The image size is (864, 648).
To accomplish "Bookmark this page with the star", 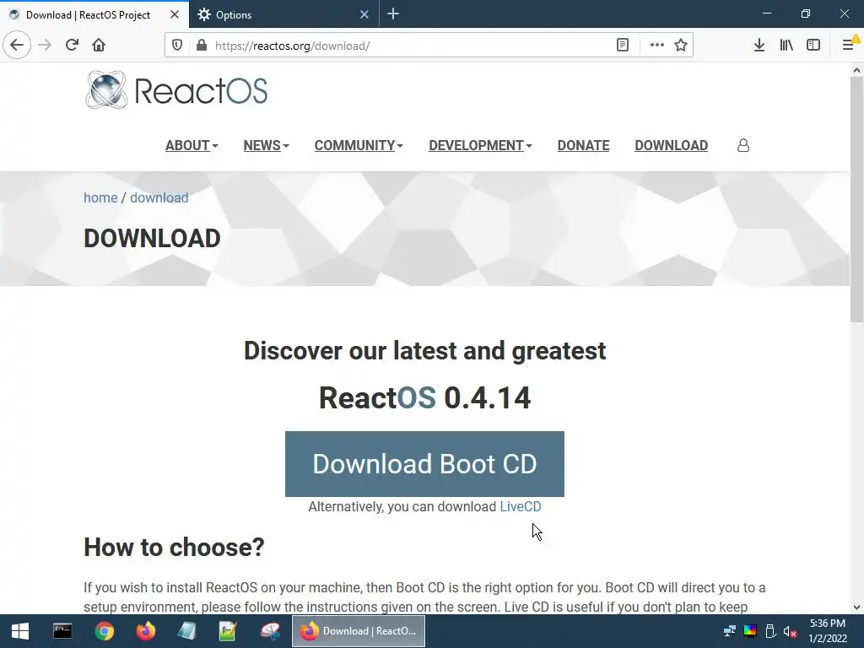I will click(x=681, y=46).
